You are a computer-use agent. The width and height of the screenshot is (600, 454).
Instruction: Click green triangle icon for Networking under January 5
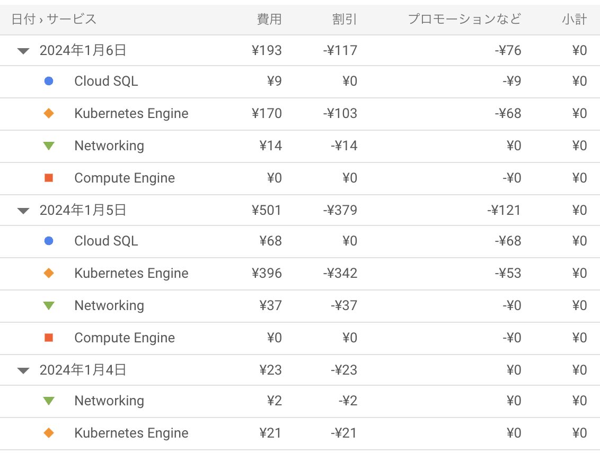[49, 306]
